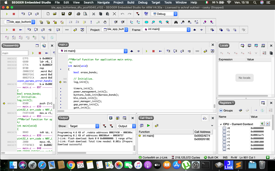275x171 pixels.
Task: Select the int main() row in Call Stack
Action: tap(176, 136)
